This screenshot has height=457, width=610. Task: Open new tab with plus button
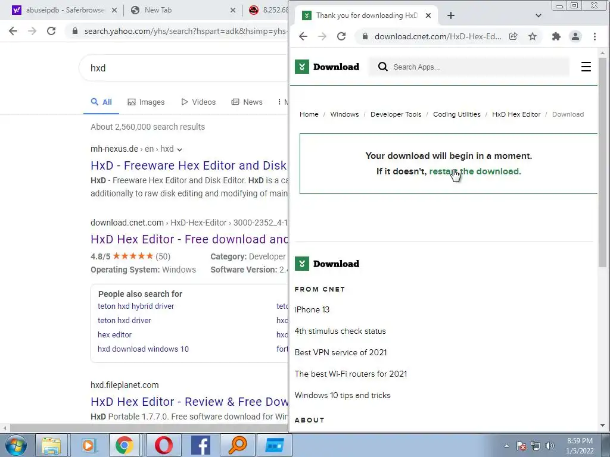[x=450, y=15]
